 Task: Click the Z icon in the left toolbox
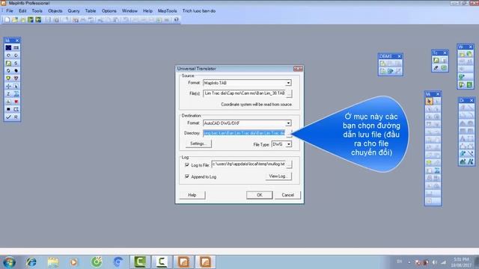tap(8, 94)
